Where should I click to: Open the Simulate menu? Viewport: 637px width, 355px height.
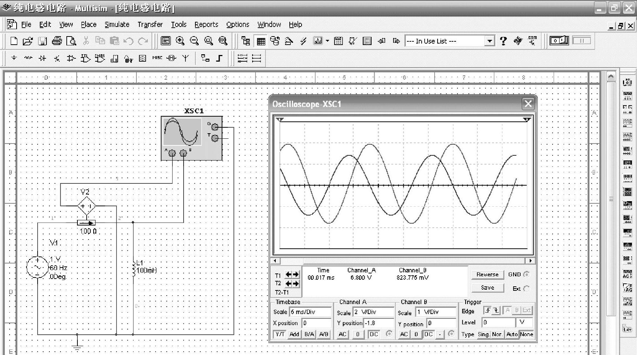117,24
